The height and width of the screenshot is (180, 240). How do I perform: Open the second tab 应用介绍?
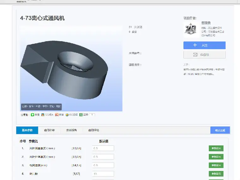(49, 130)
